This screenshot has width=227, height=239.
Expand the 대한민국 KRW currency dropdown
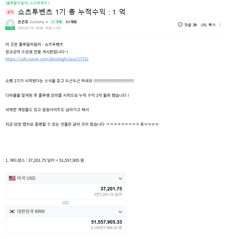click(x=120, y=212)
